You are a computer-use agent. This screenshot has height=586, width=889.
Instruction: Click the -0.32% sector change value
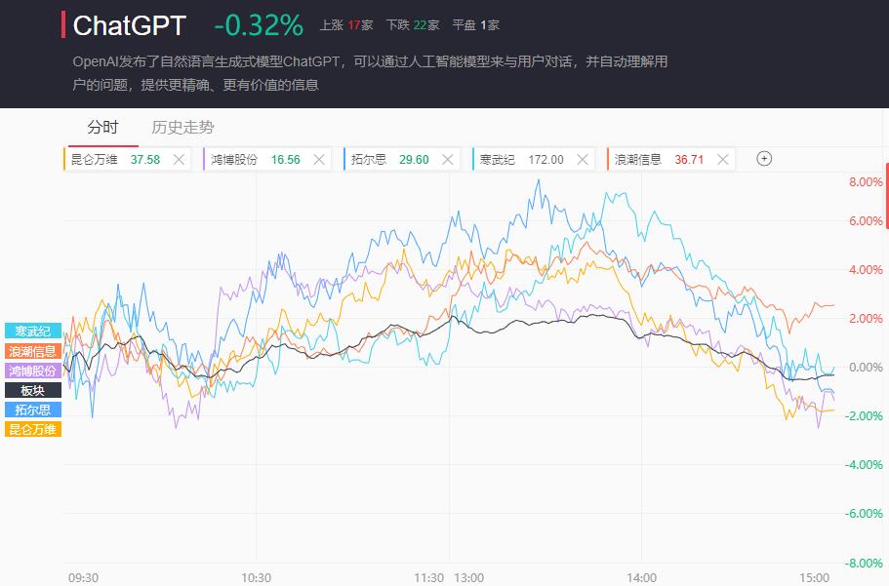(x=259, y=25)
